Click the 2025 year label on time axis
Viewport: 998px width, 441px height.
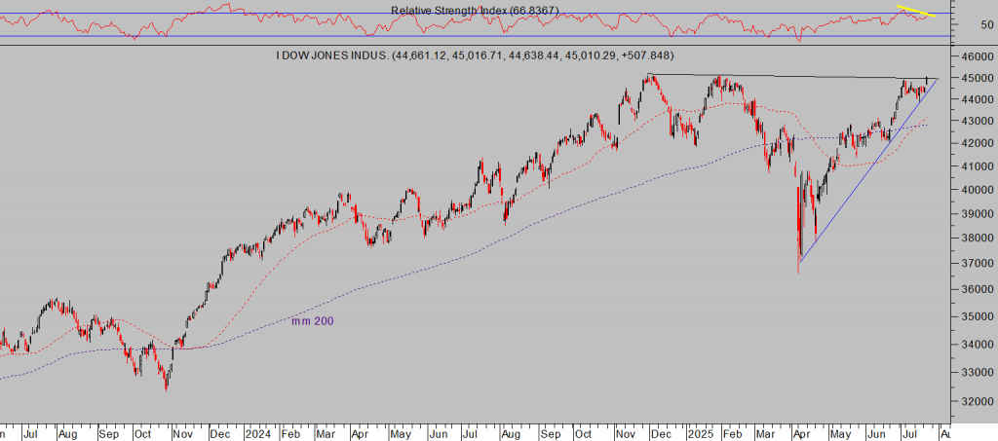699,435
